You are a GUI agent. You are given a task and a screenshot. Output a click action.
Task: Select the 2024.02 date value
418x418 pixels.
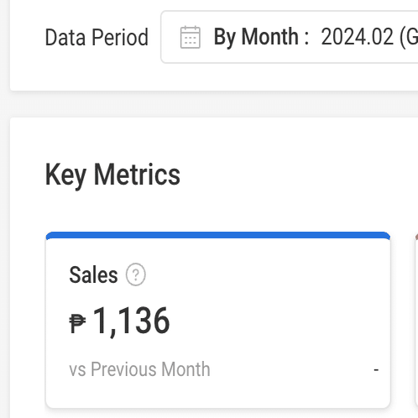[358, 37]
